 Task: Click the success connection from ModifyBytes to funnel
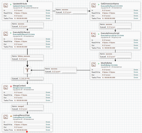(61, 70)
